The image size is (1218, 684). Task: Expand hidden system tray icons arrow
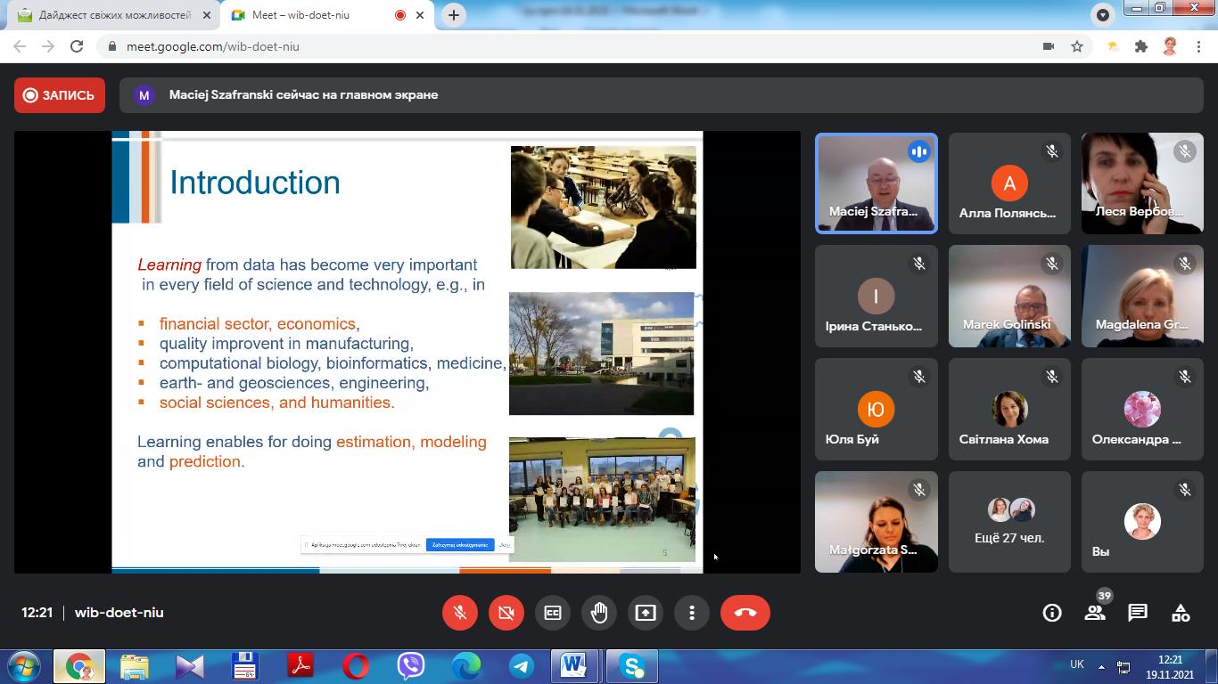pos(1101,666)
